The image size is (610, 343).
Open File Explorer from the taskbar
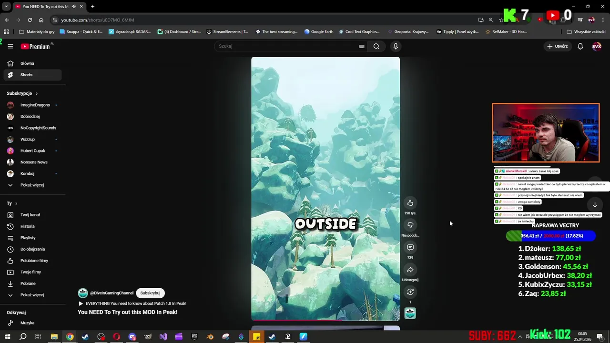point(54,337)
